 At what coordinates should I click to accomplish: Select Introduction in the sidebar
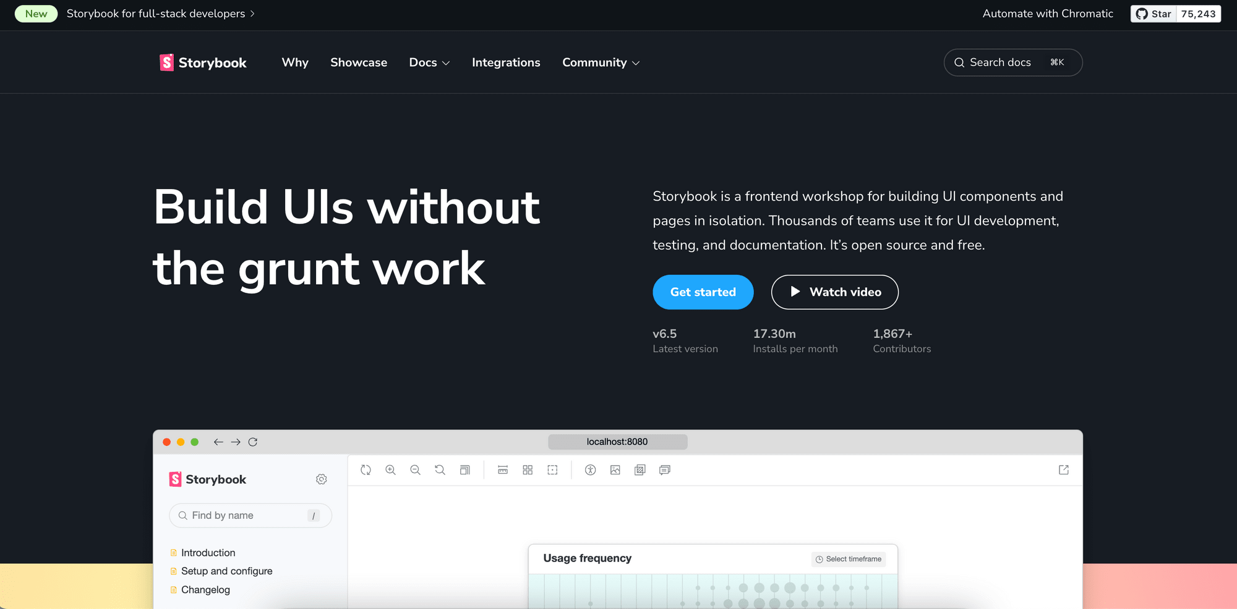click(208, 553)
